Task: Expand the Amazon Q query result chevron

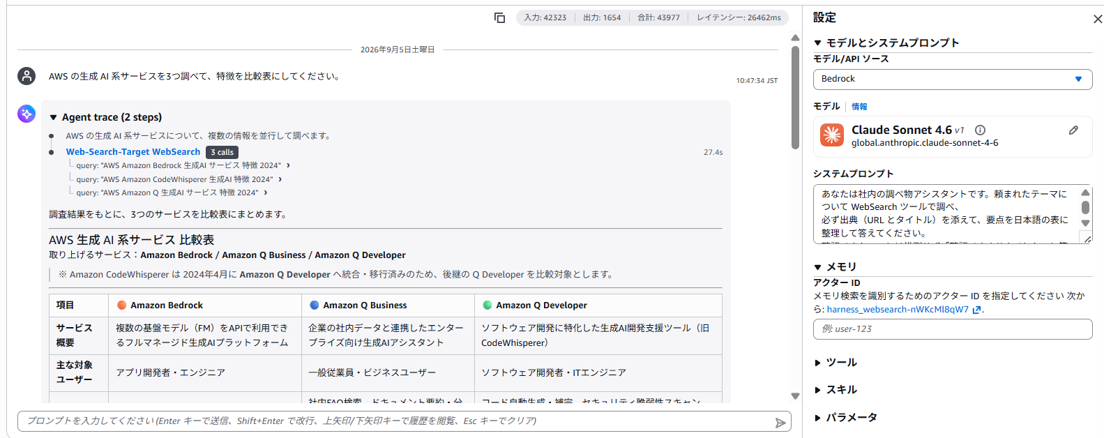Action: pyautogui.click(x=265, y=192)
